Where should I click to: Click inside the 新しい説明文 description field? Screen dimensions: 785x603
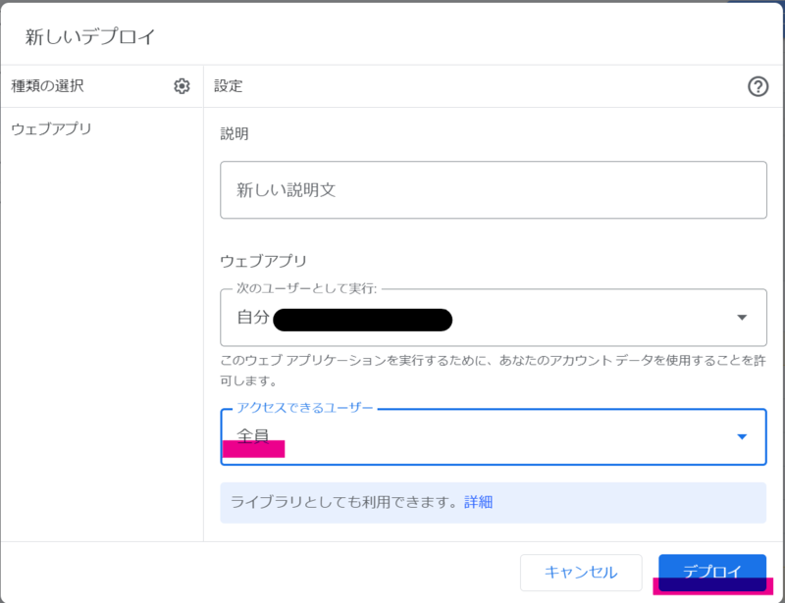(x=491, y=190)
